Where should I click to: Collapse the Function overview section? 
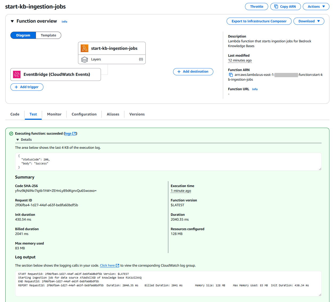coord(12,21)
